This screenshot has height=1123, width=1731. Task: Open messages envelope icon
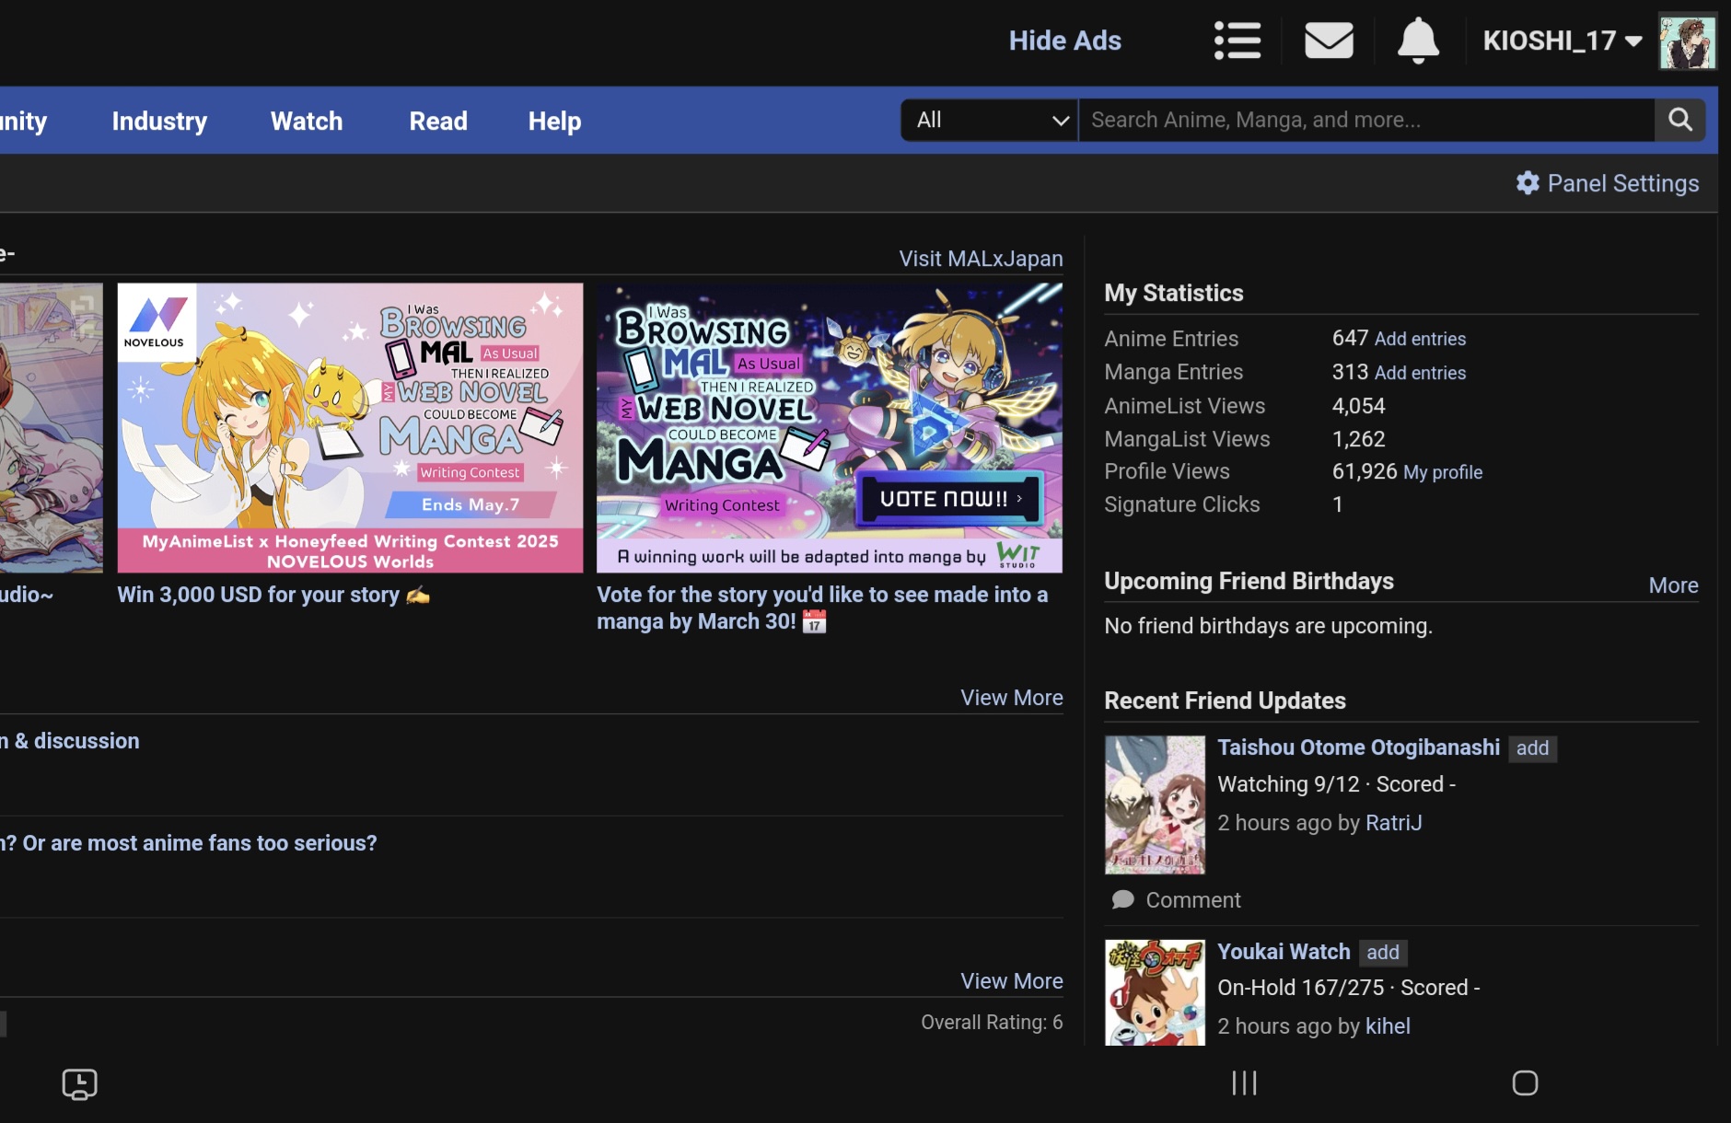pos(1329,41)
